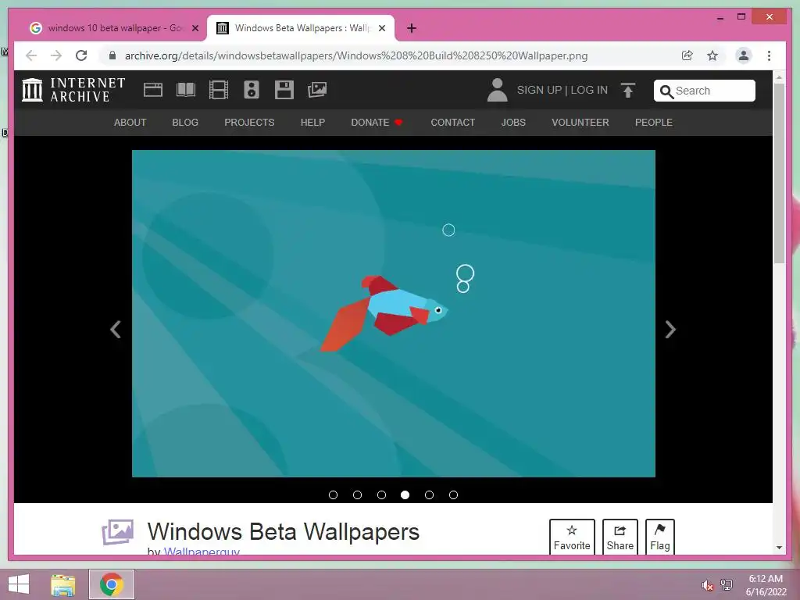Click the Favorite star button
The height and width of the screenshot is (600, 800).
tap(572, 537)
